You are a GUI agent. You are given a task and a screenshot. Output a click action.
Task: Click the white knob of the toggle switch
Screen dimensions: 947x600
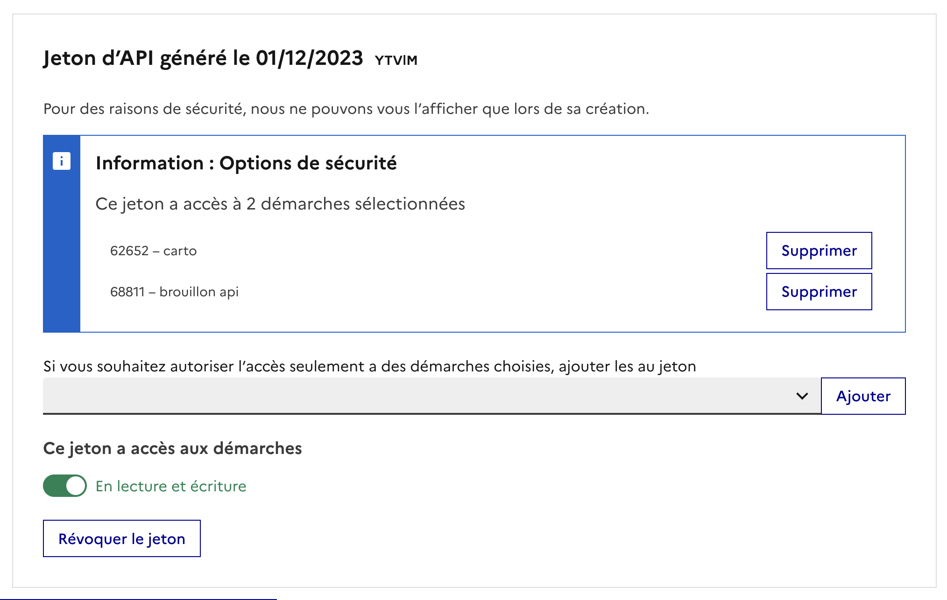coord(76,486)
